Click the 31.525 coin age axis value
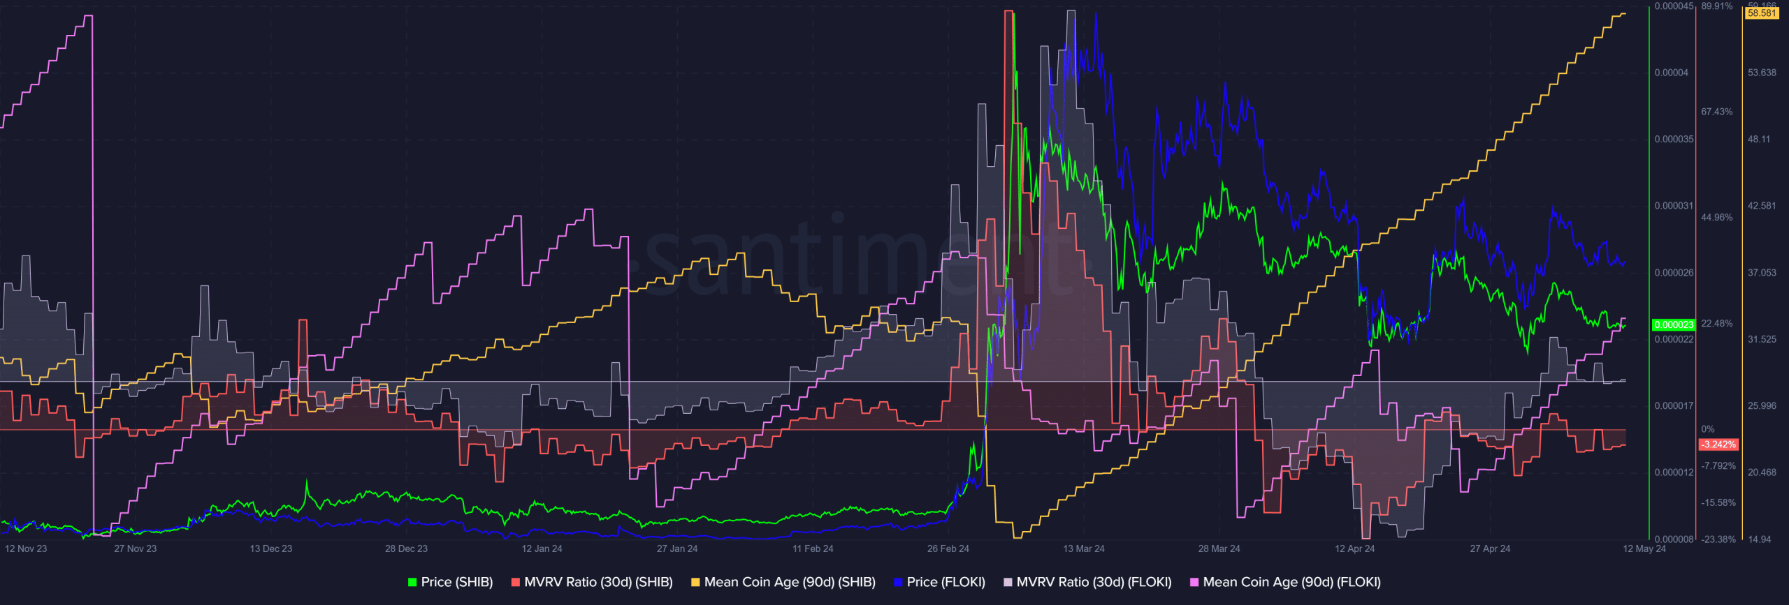The height and width of the screenshot is (605, 1789). 1762,339
